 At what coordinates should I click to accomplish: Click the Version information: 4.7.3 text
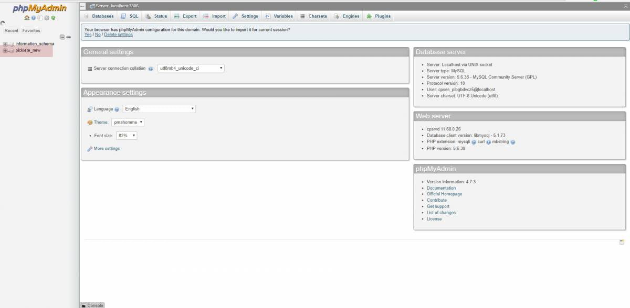tap(451, 182)
